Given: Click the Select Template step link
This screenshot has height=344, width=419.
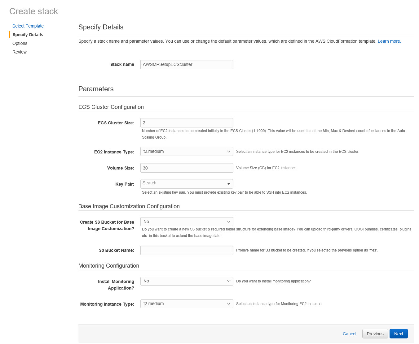Looking at the screenshot, I should tap(28, 26).
